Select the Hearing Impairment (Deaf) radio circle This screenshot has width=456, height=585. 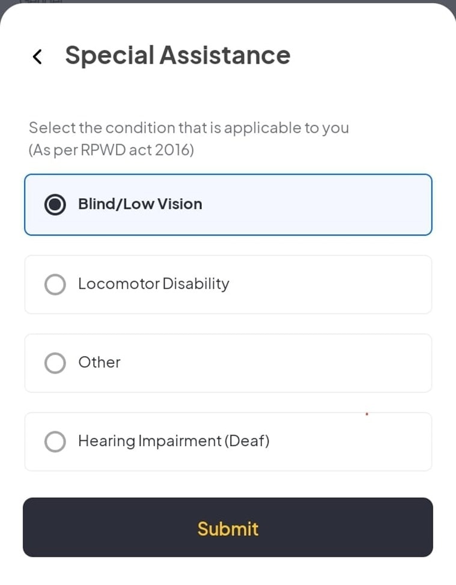(55, 442)
